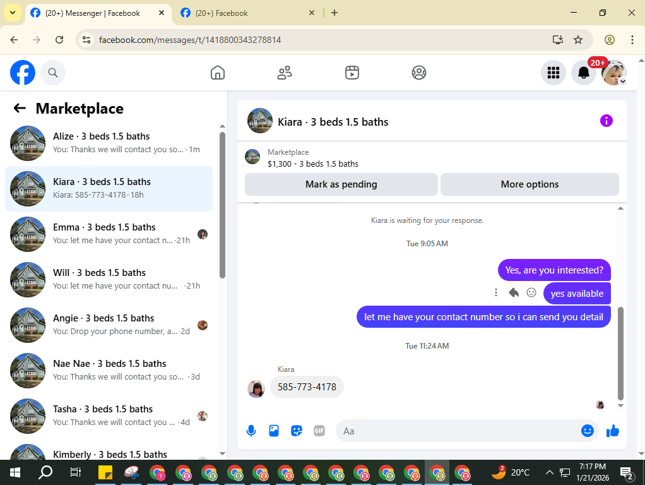Click the address bar URL
This screenshot has width=645, height=485.
tap(190, 40)
